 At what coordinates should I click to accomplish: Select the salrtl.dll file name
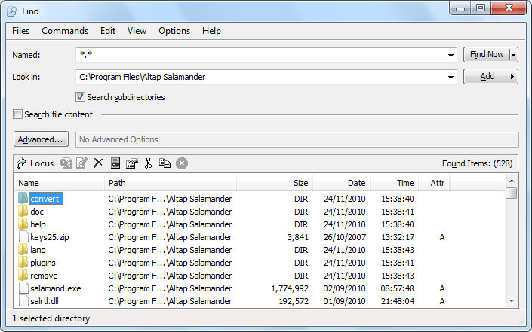[x=45, y=301]
